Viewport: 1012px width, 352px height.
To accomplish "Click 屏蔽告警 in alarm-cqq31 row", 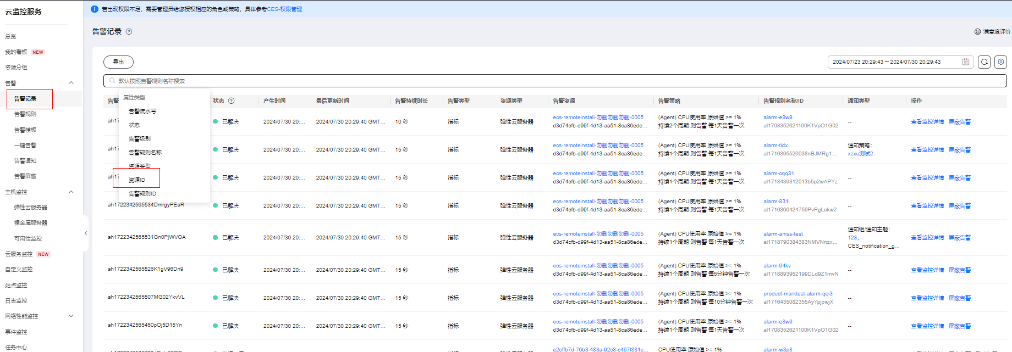I will tap(960, 178).
